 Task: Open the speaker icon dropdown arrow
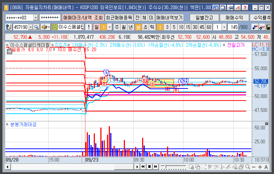click(x=49, y=27)
